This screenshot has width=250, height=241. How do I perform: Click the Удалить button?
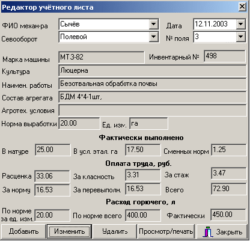pos(115,231)
